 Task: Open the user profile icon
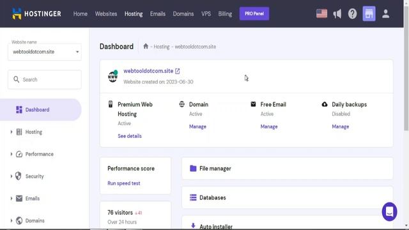tap(385, 13)
